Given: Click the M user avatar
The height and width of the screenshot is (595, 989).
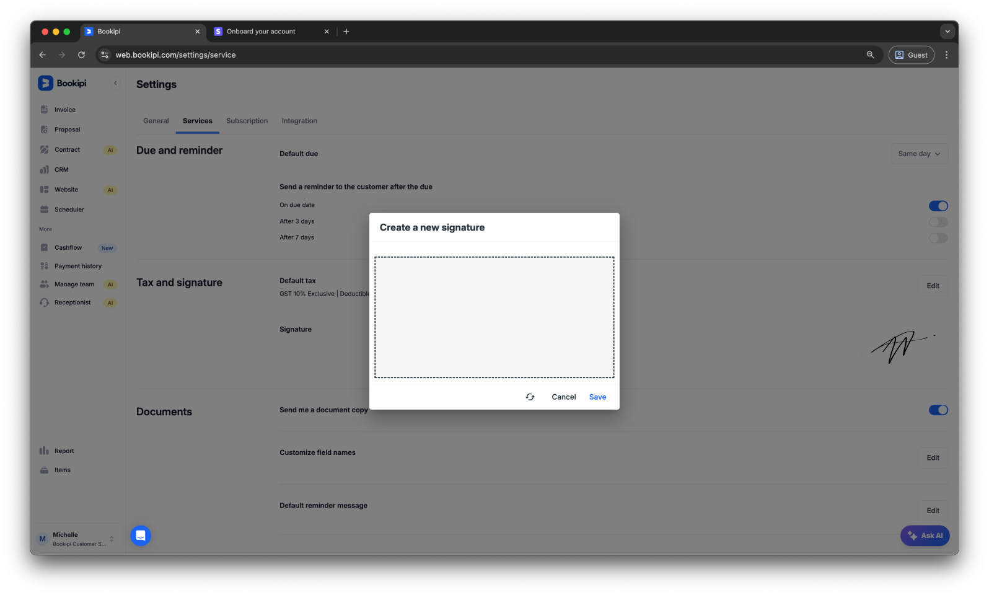Looking at the screenshot, I should coord(42,539).
